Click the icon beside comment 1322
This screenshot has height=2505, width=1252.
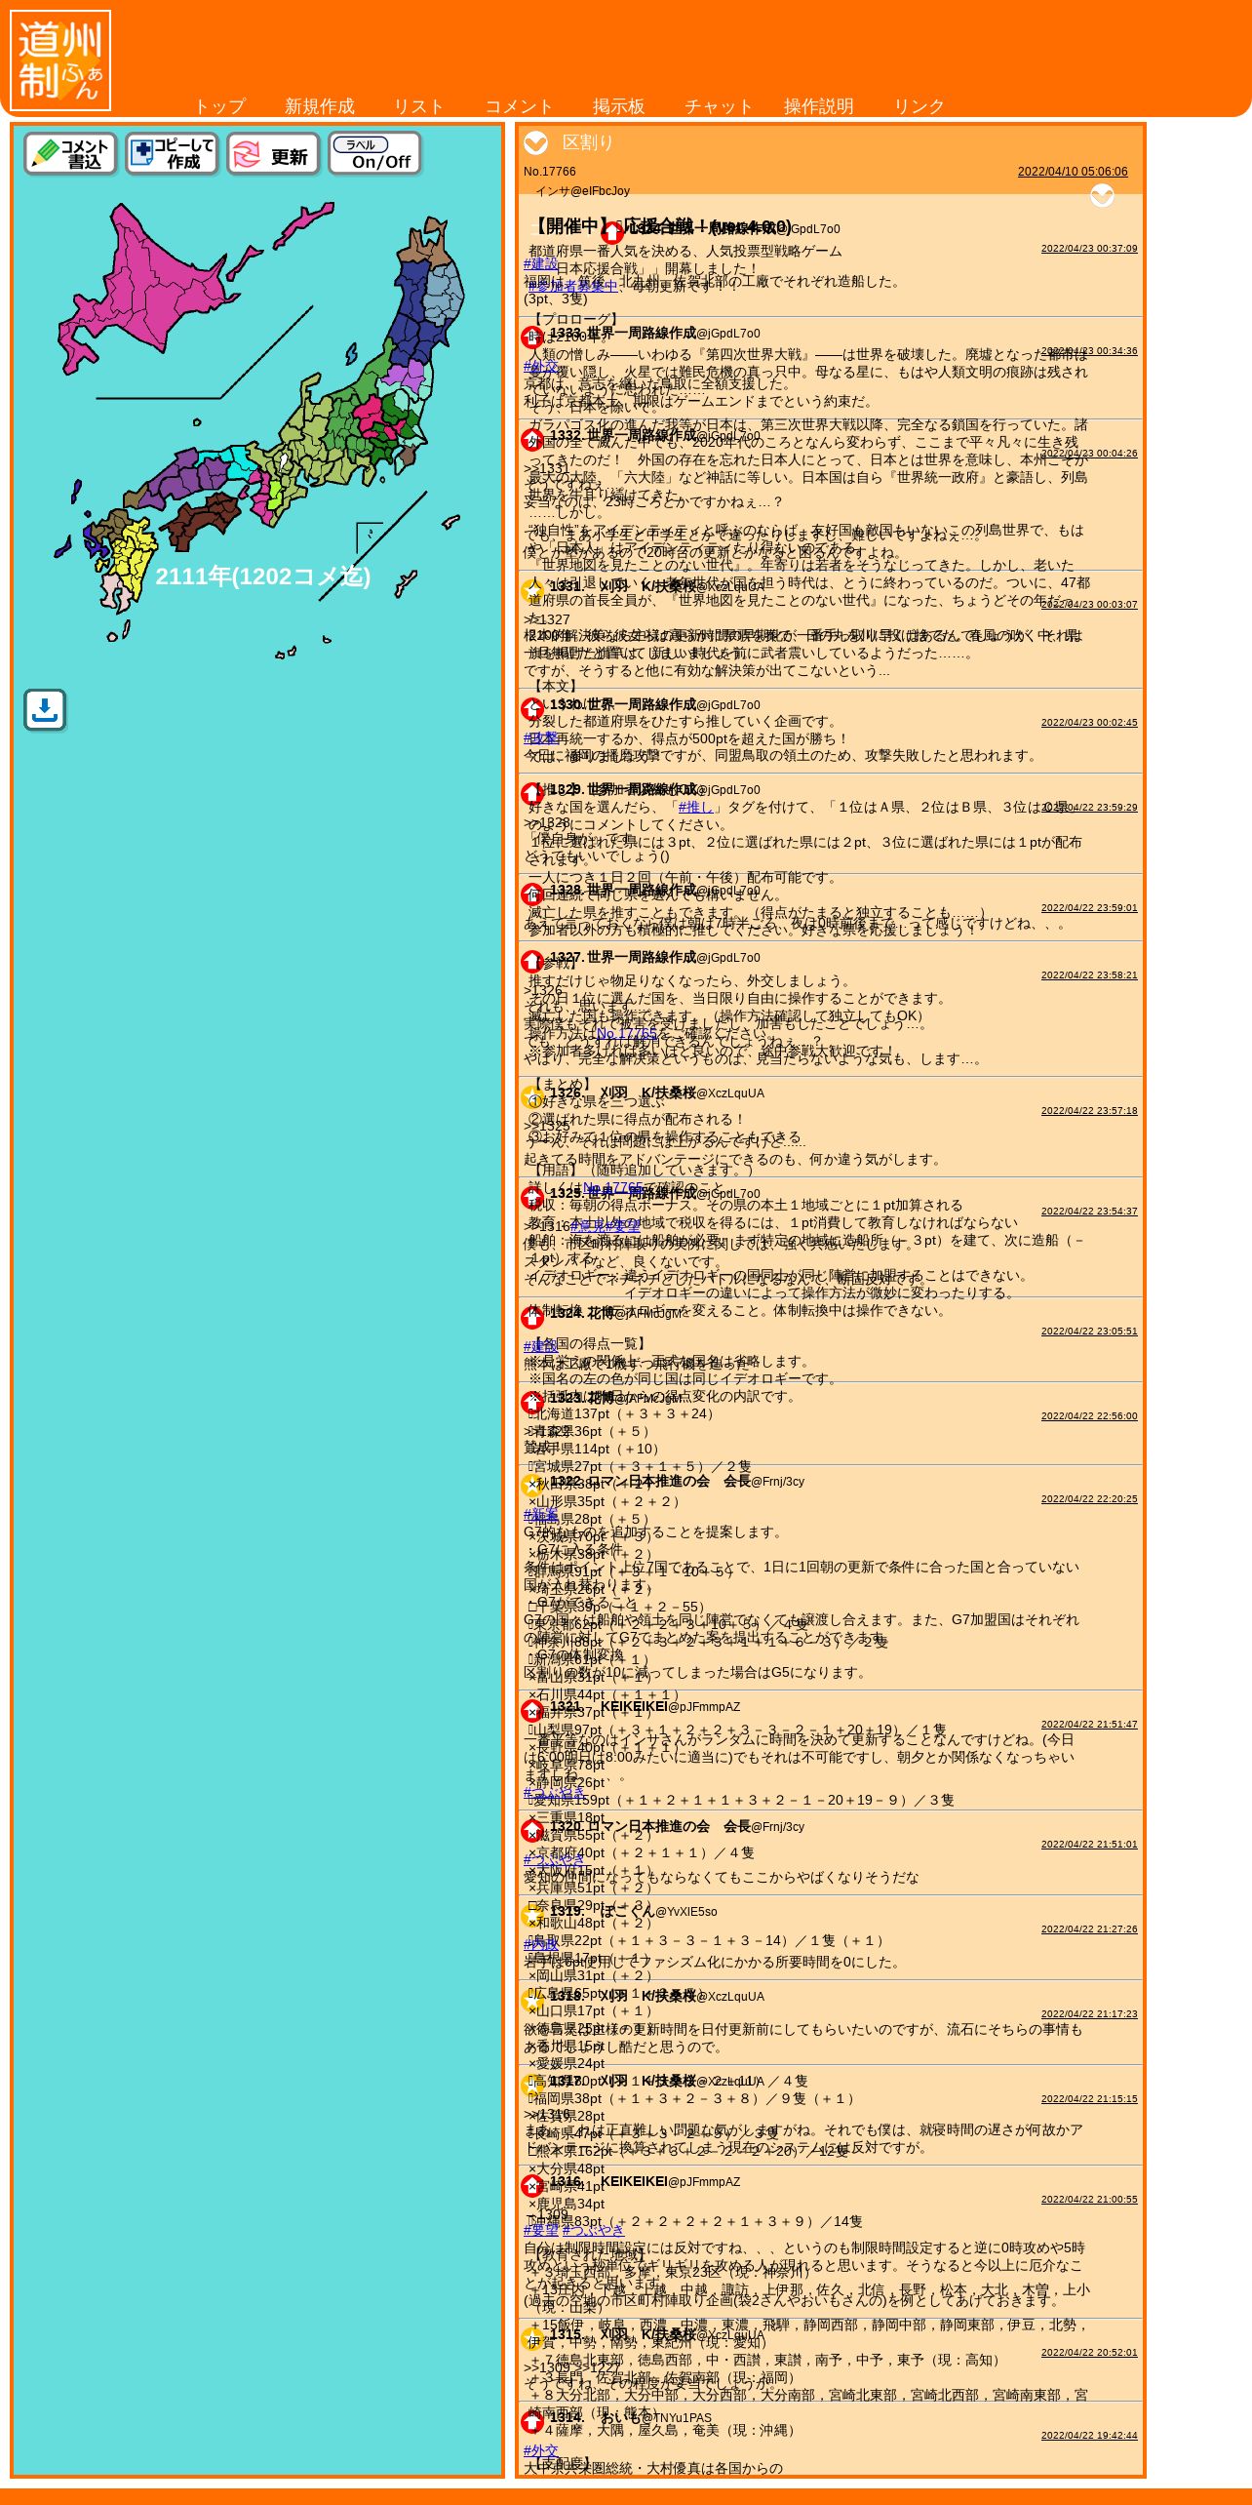pos(531,1485)
